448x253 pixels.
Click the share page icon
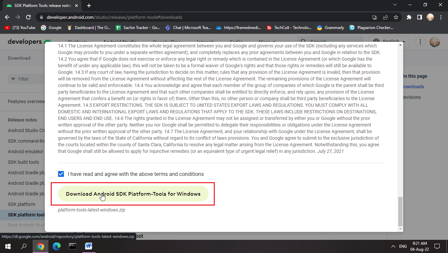tap(385, 17)
